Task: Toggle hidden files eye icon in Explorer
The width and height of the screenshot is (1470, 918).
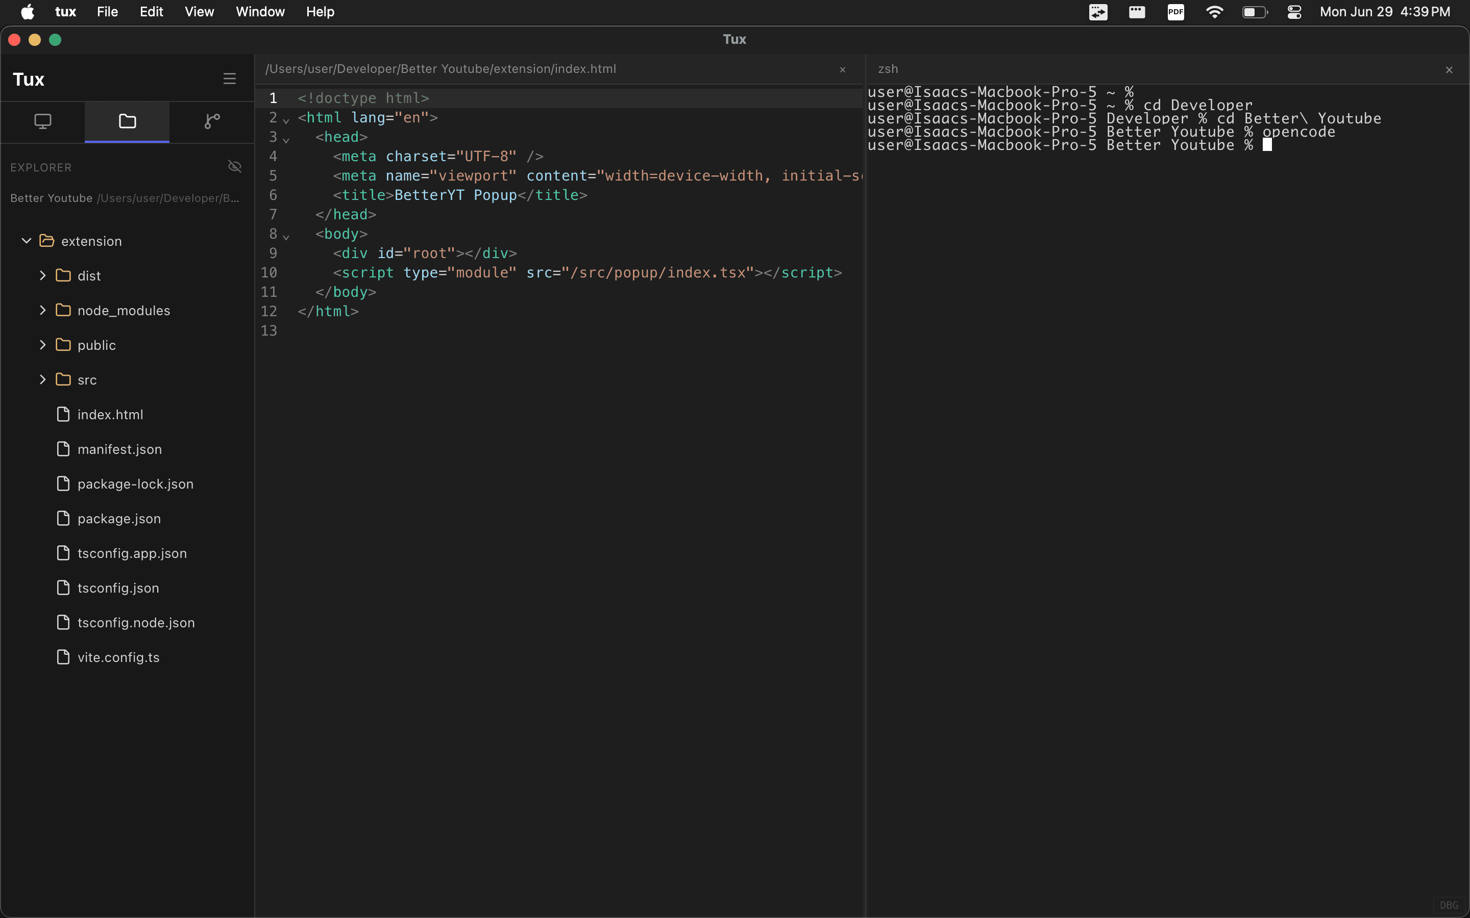Action: 234,166
